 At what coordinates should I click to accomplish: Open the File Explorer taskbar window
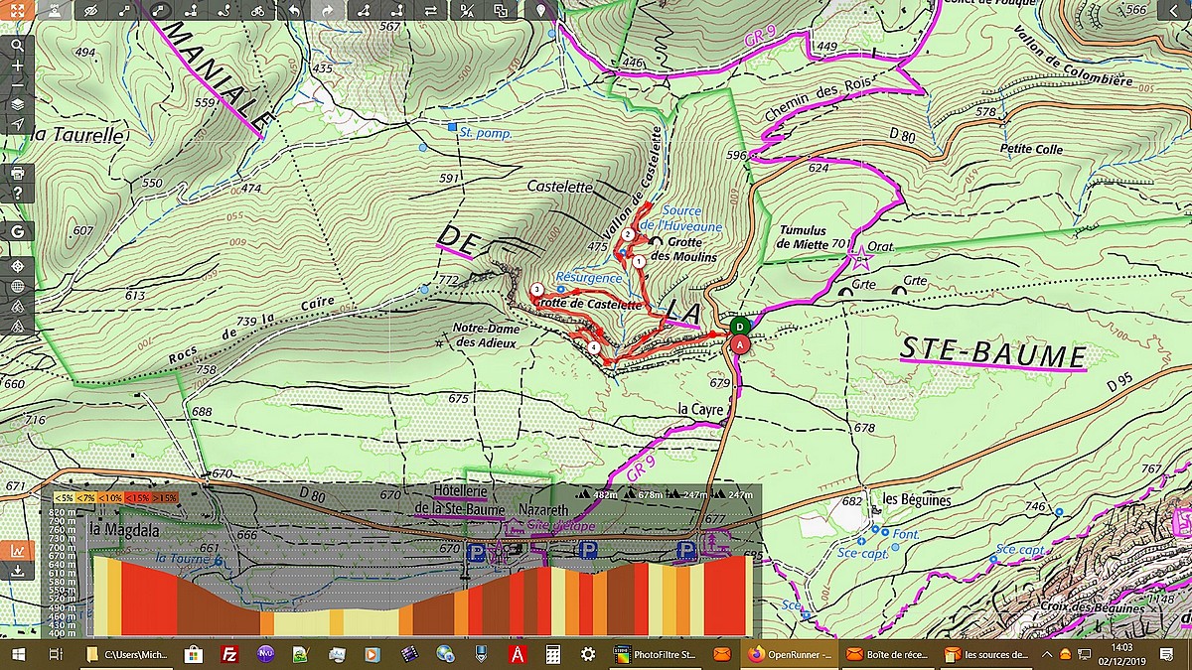point(126,654)
